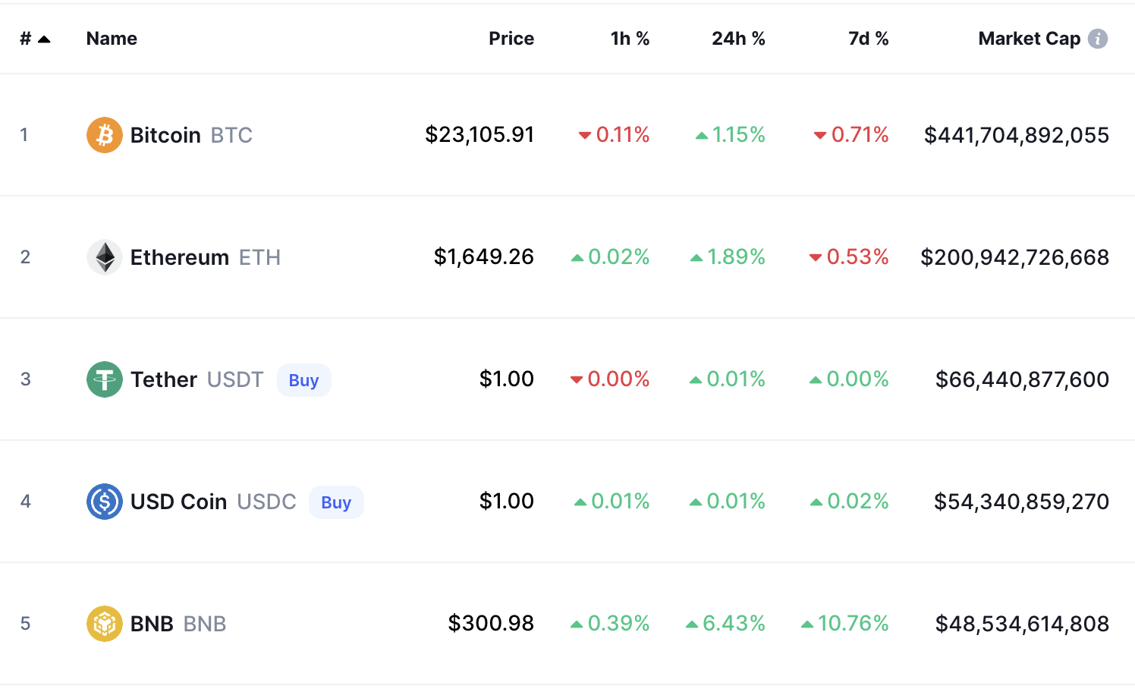Sort the table by Name column
Viewport: 1135px width, 689px height.
[112, 39]
